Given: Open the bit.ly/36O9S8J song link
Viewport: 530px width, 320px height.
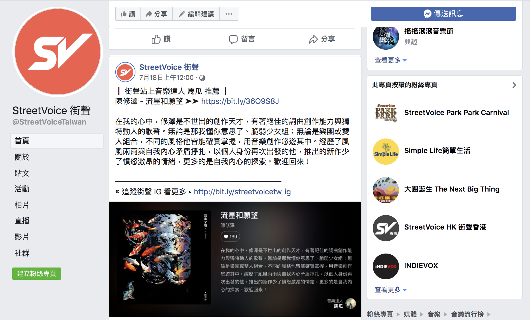Looking at the screenshot, I should coord(240,101).
